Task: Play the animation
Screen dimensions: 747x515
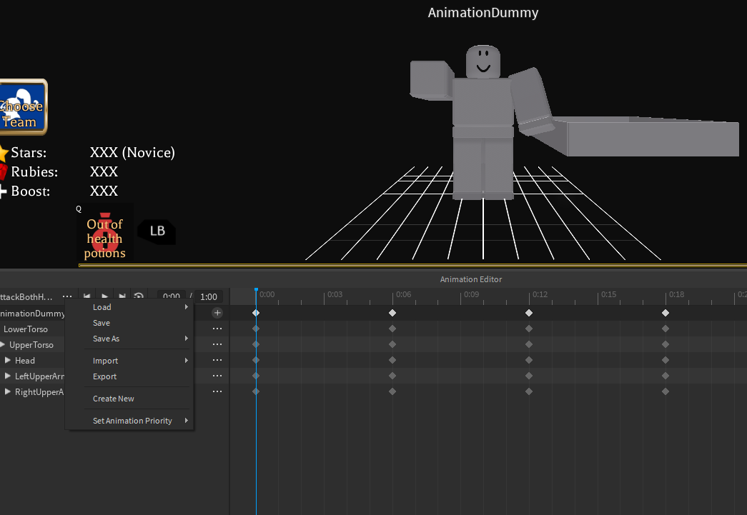Action: coord(105,296)
